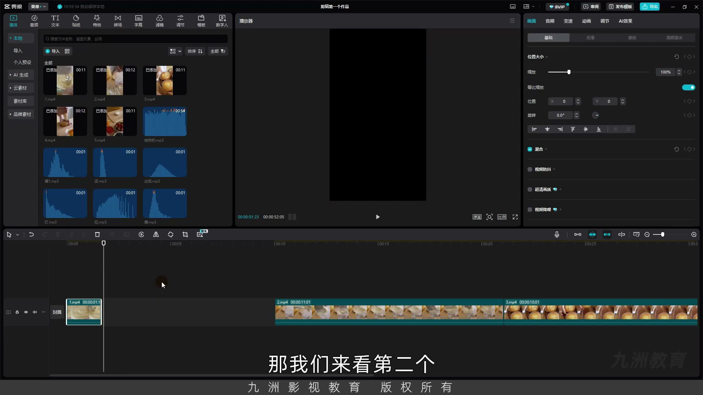This screenshot has height=395, width=703.
Task: Click the 封面 cover button on track
Action: click(x=57, y=312)
